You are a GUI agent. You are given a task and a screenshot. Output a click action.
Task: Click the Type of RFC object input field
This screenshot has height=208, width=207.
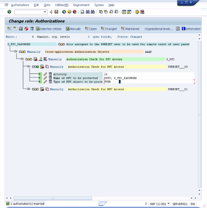148,82
